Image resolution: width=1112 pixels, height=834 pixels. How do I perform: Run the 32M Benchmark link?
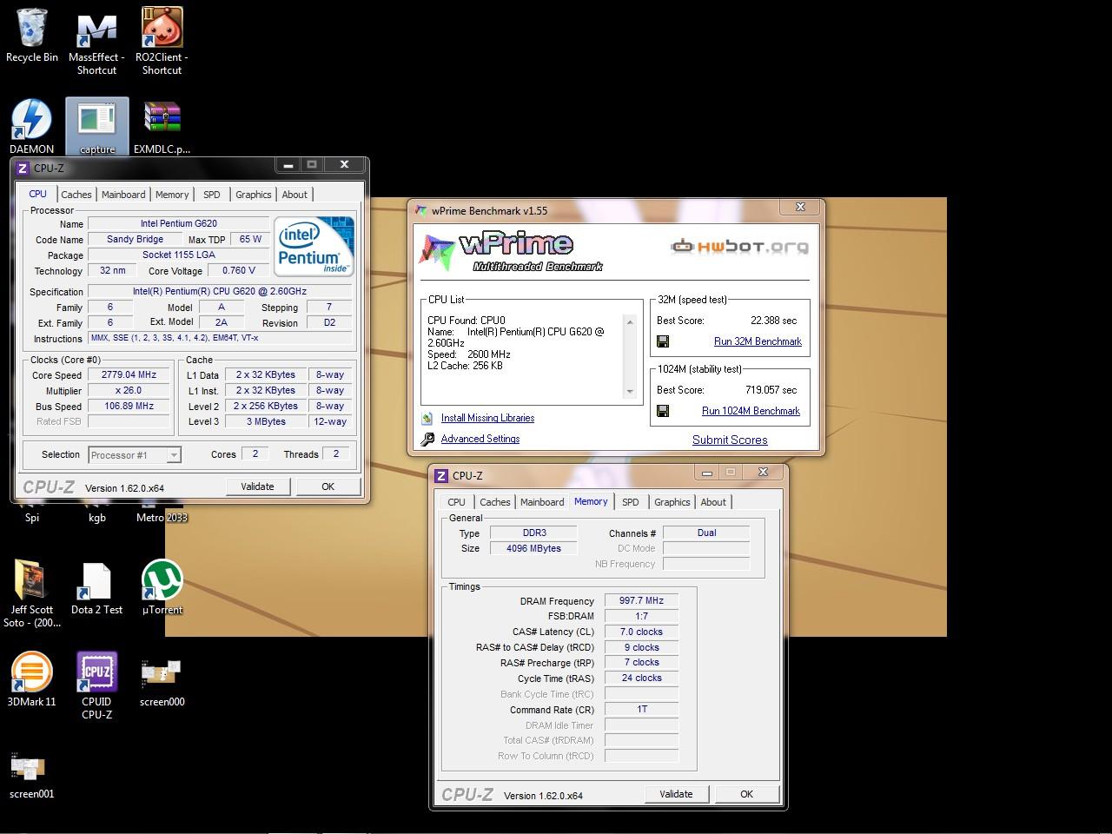click(x=758, y=341)
